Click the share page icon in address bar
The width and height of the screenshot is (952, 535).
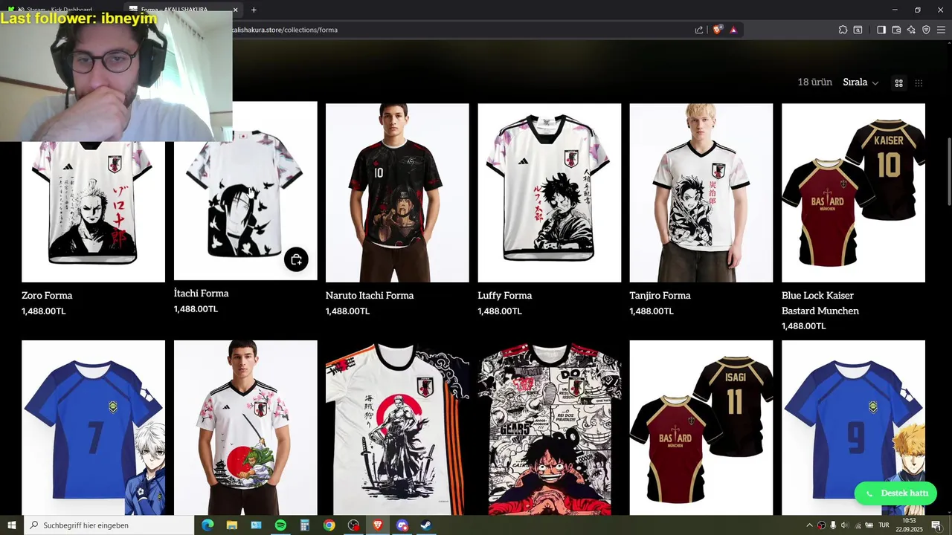click(699, 30)
